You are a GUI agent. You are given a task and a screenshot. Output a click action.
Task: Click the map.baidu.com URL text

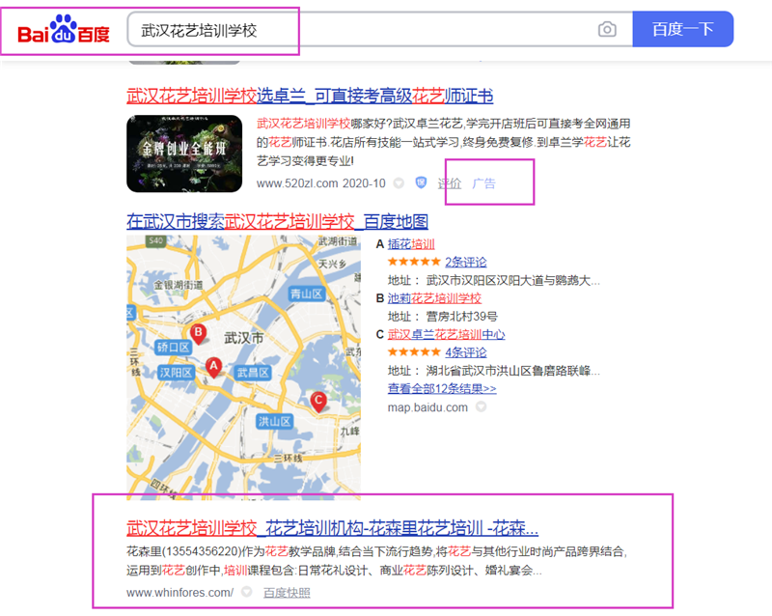427,407
